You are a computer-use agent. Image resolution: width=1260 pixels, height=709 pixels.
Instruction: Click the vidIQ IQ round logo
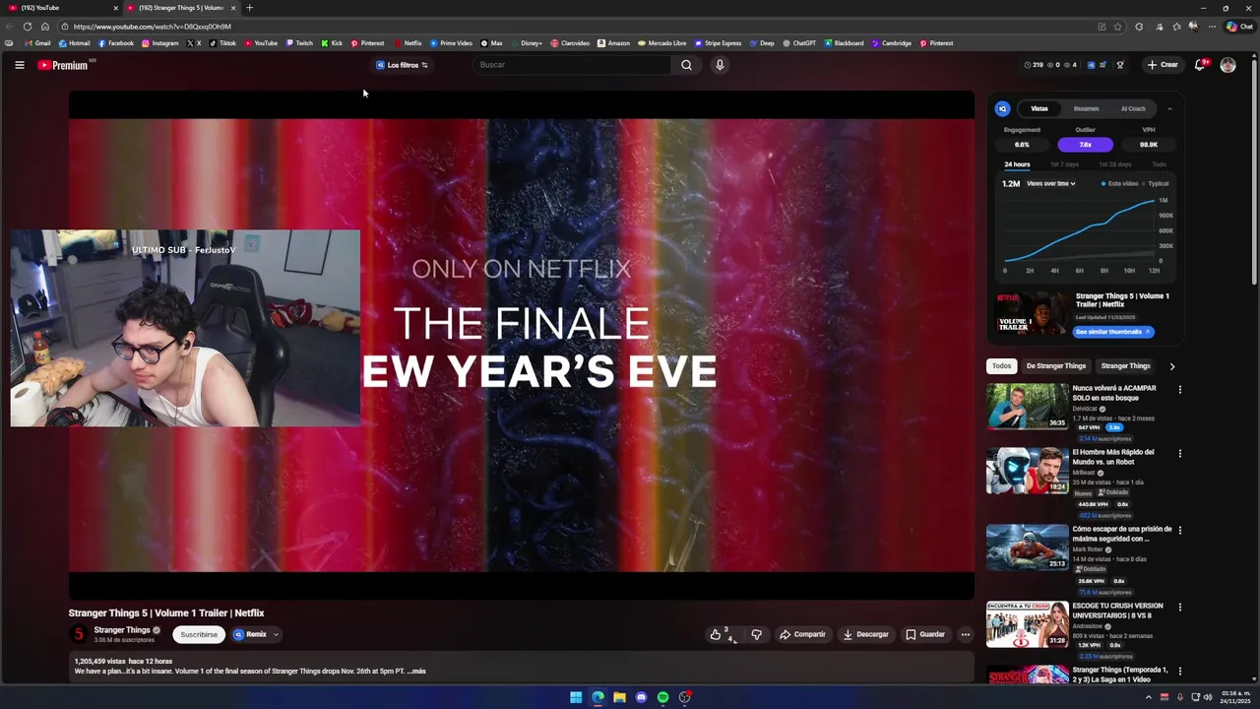point(1002,108)
